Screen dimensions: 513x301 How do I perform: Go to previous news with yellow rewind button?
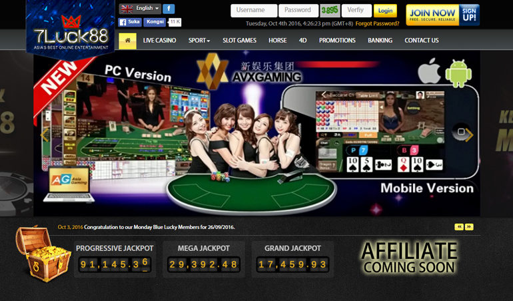pyautogui.click(x=459, y=226)
